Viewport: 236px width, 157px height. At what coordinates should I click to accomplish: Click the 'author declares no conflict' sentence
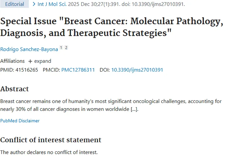click(49, 152)
